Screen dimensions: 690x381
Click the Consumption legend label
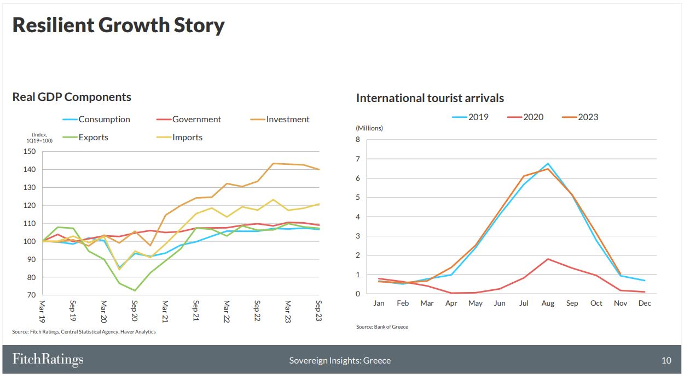[x=105, y=119]
